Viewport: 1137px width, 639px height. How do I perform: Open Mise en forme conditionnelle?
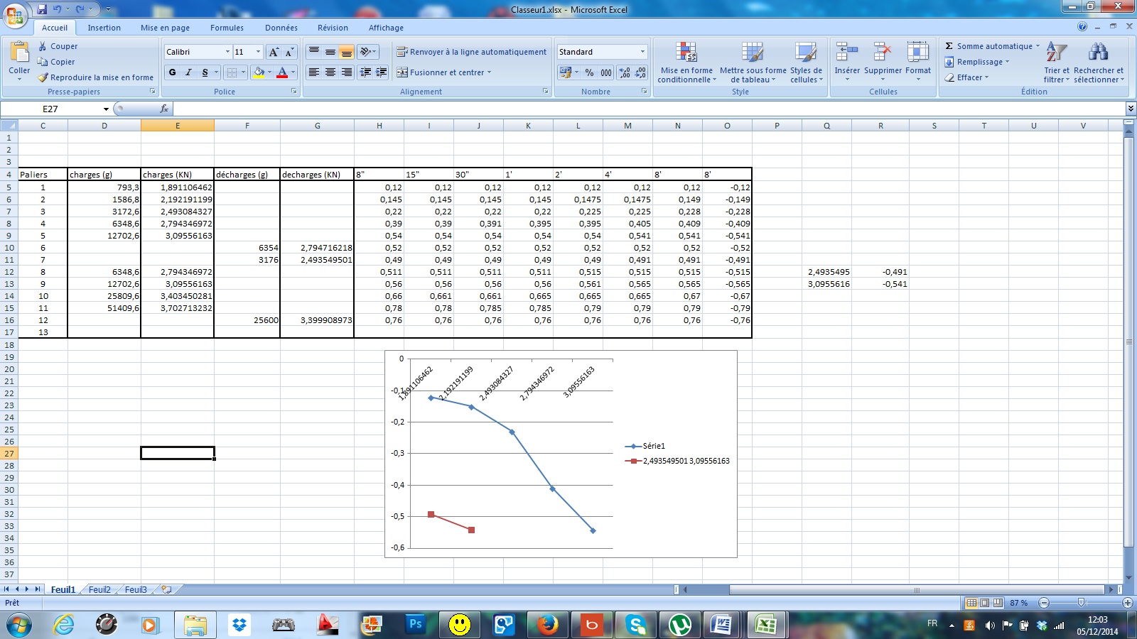686,62
